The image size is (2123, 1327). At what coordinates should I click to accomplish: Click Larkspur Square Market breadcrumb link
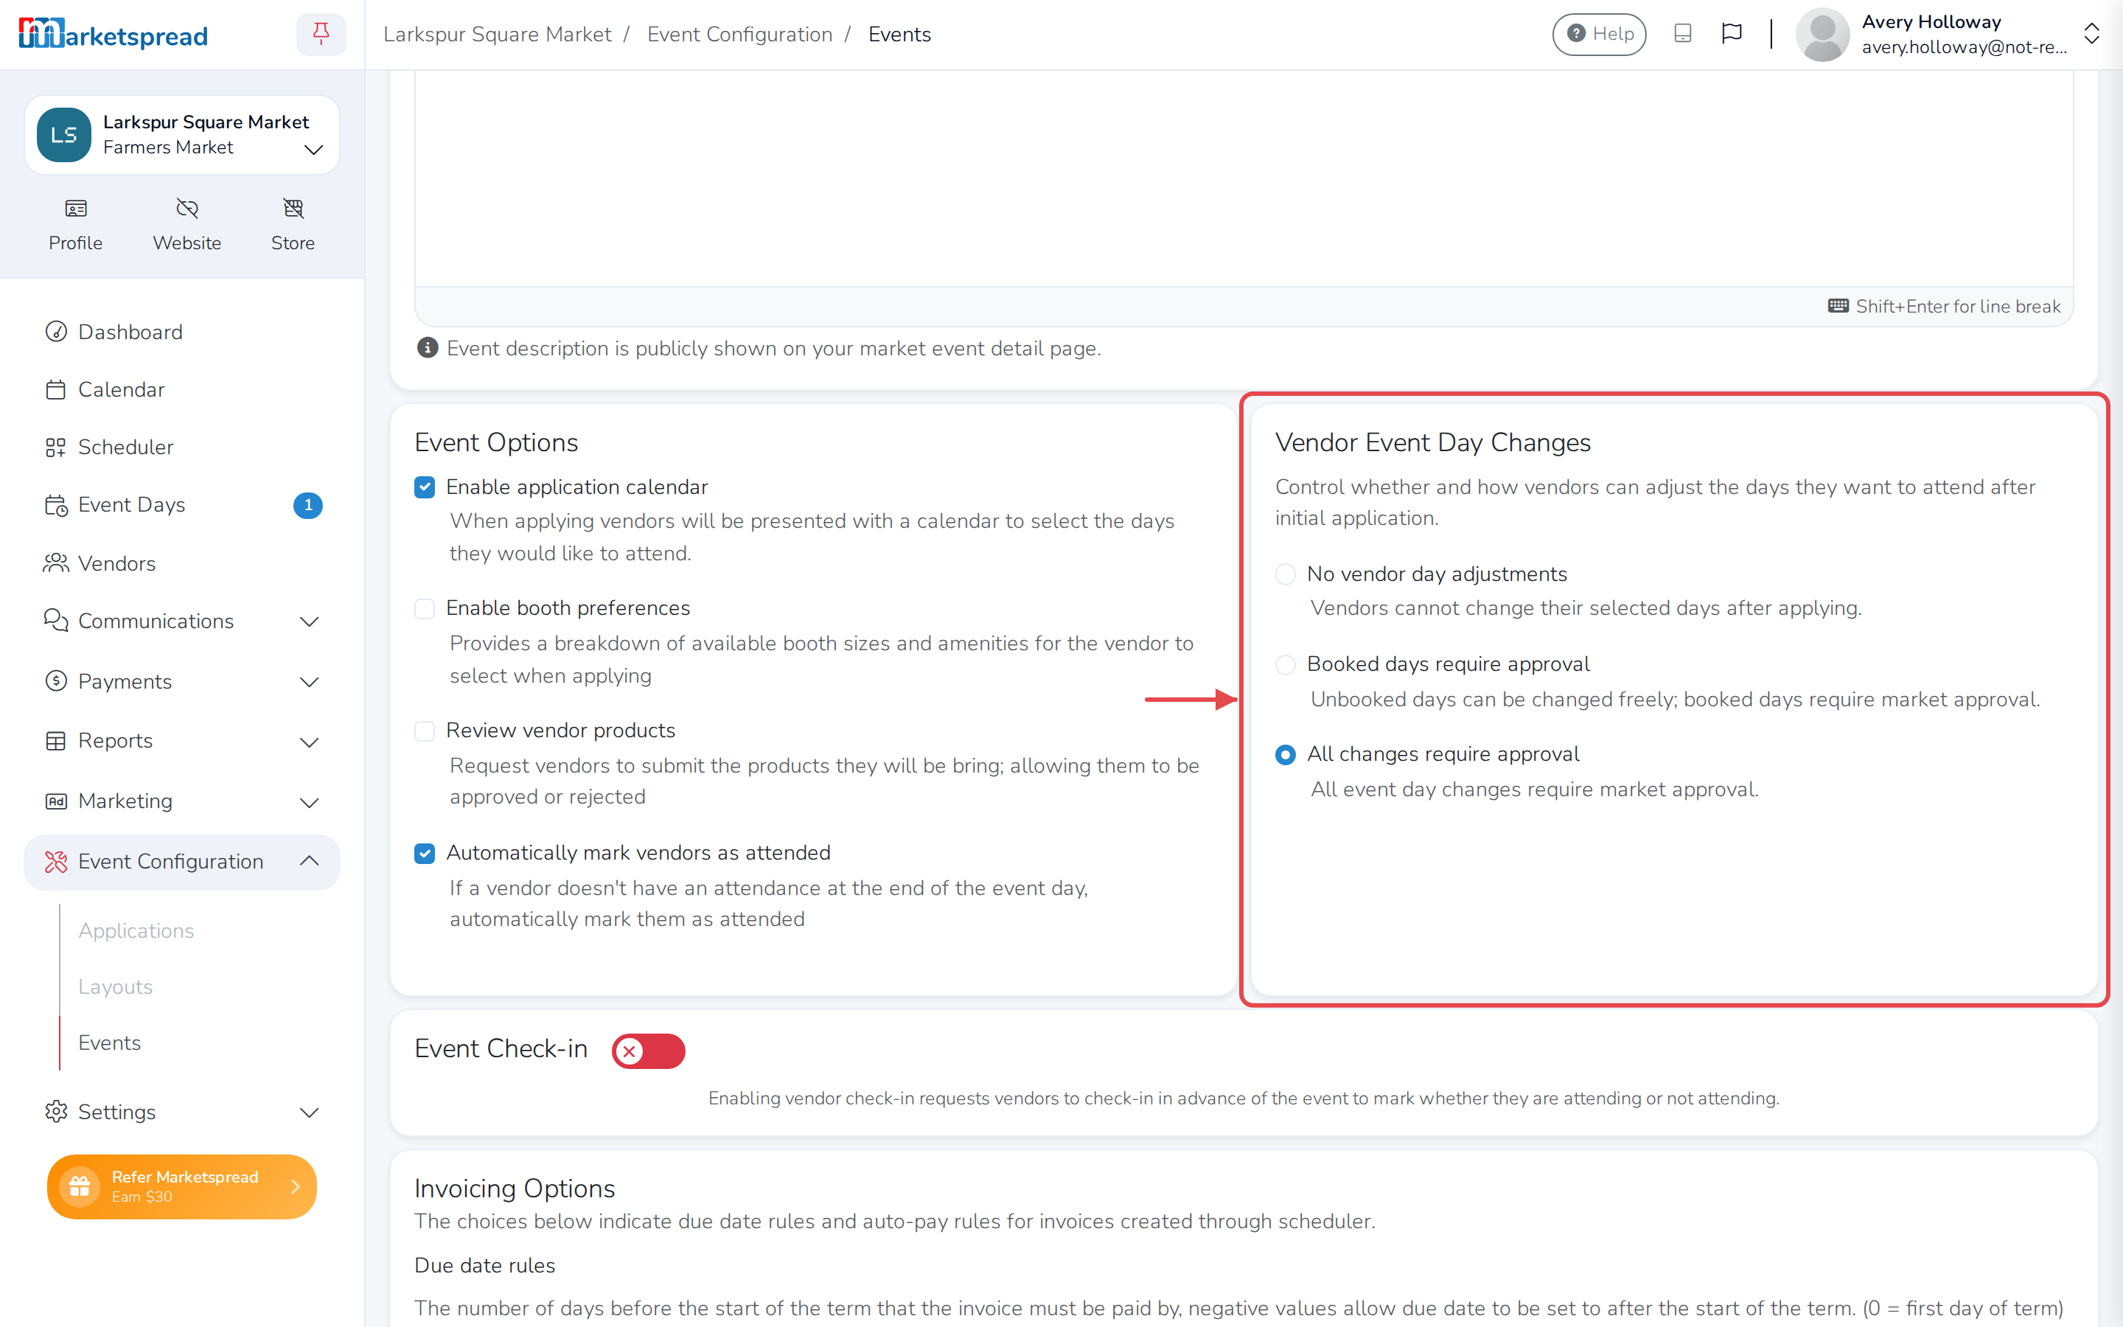click(x=498, y=34)
